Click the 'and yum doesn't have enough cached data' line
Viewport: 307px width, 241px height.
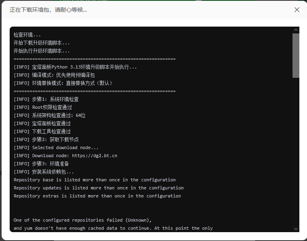pos(113,228)
